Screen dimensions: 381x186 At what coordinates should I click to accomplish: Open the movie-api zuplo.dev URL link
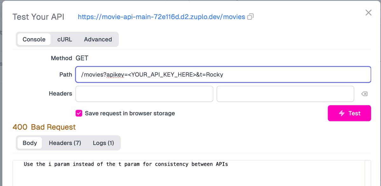tap(161, 17)
